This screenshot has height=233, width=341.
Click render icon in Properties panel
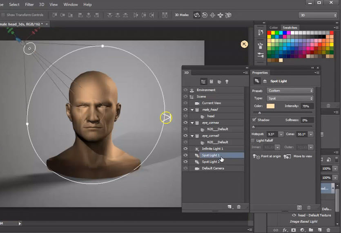299,208
